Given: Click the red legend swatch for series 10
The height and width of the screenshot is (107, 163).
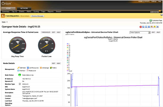Looking at the screenshot, I should click(68, 46).
